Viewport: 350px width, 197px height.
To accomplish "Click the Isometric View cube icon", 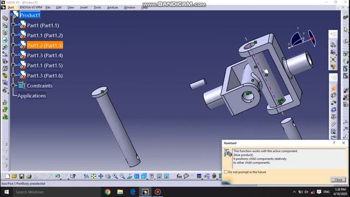I will coord(144,176).
